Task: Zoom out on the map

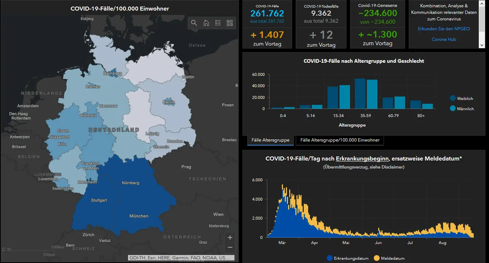Action: click(x=230, y=247)
